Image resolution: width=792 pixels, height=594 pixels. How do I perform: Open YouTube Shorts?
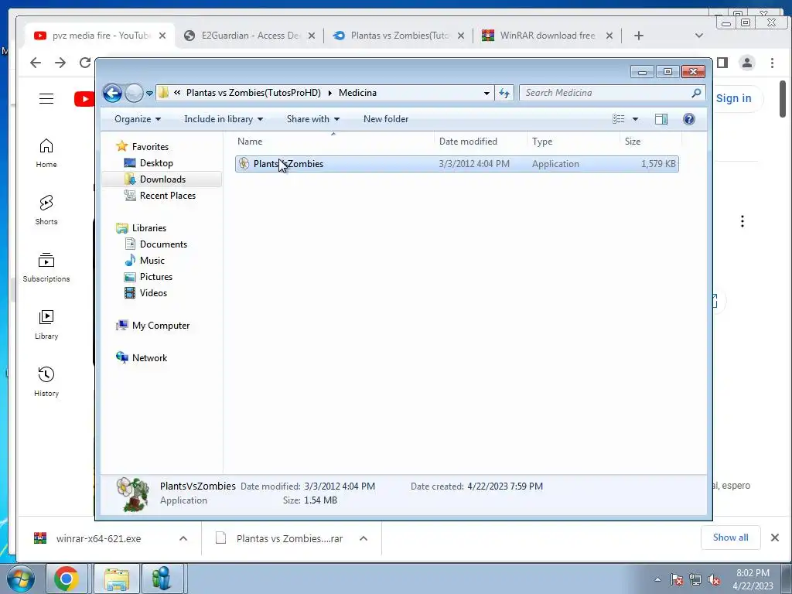click(46, 210)
